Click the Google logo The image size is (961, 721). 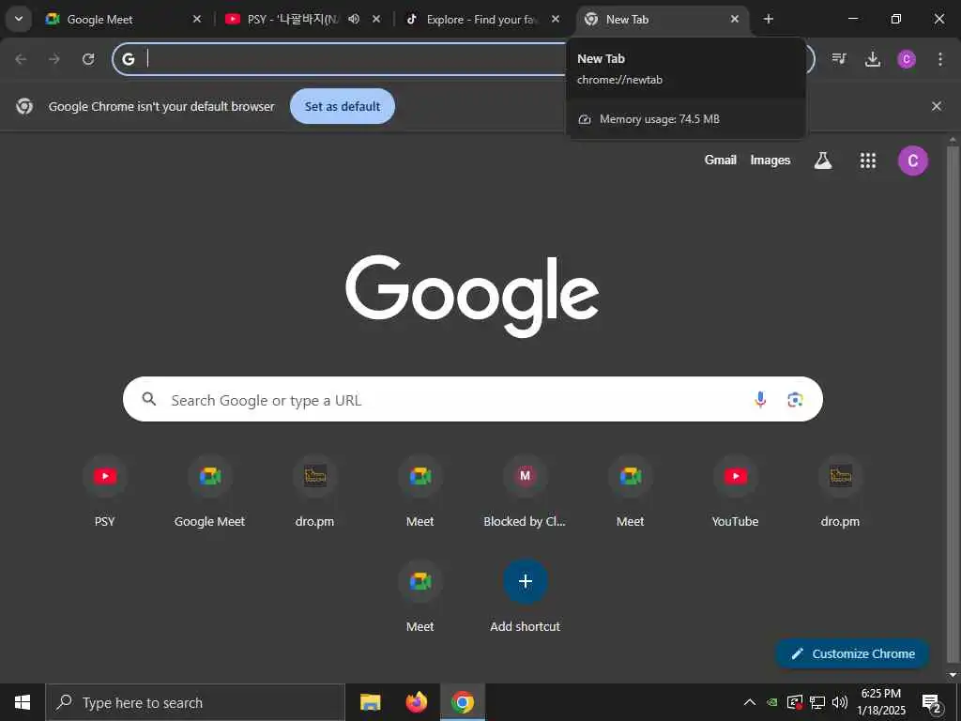472,296
